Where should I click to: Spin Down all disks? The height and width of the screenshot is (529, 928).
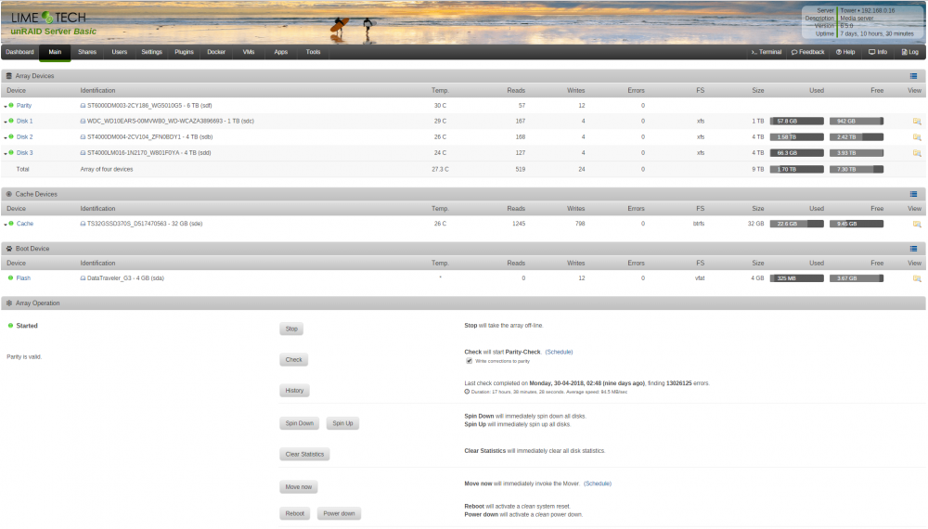[300, 424]
